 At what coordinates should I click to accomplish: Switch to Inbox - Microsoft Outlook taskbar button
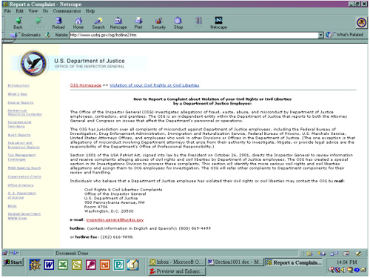point(177,262)
